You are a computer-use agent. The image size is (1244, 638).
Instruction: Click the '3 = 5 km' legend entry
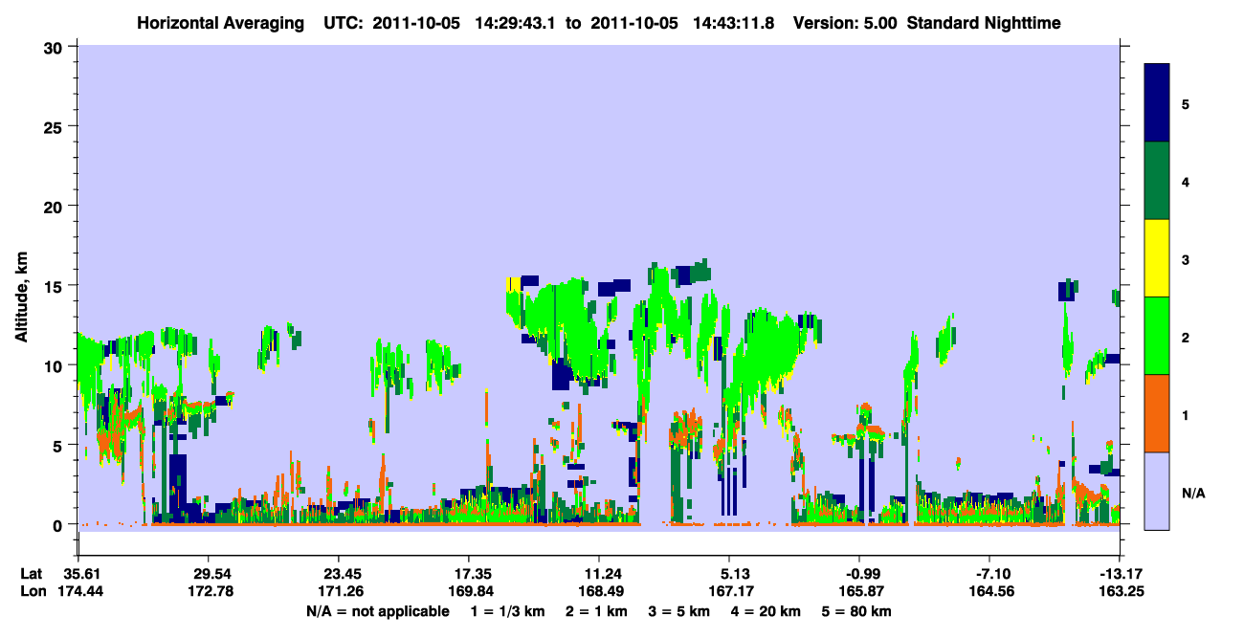click(x=679, y=611)
